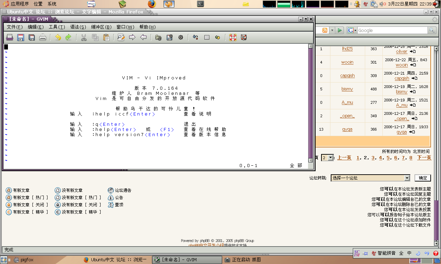
Task: Click the RSS feed icon in Firefox
Action: click(x=325, y=31)
